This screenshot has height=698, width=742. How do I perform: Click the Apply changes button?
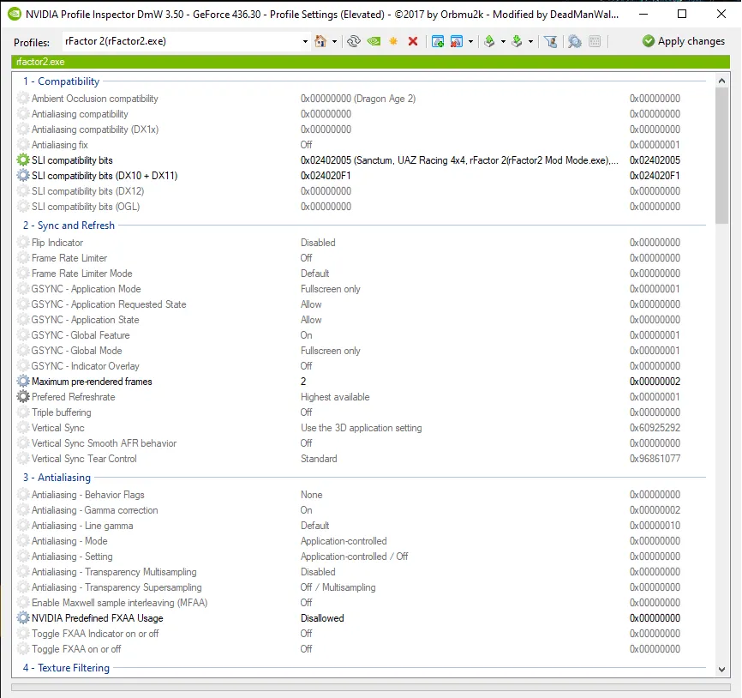(x=683, y=41)
